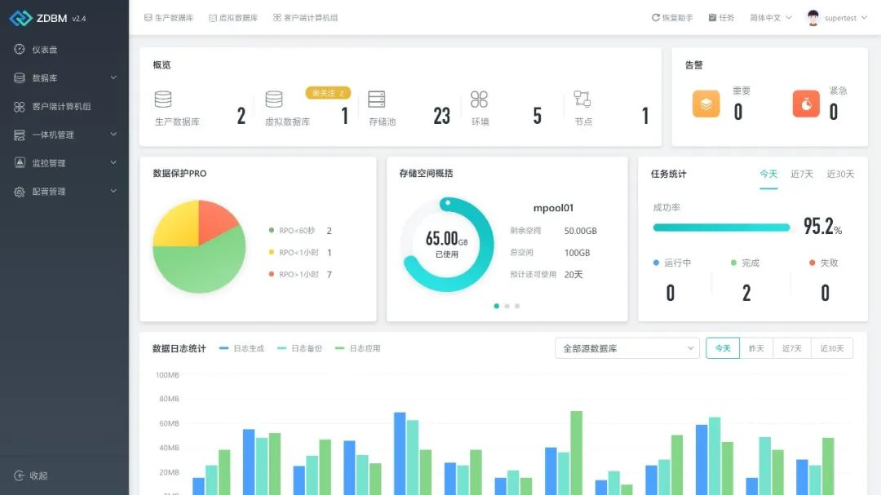Click the 恢复助手 link
The height and width of the screenshot is (495, 881).
672,18
